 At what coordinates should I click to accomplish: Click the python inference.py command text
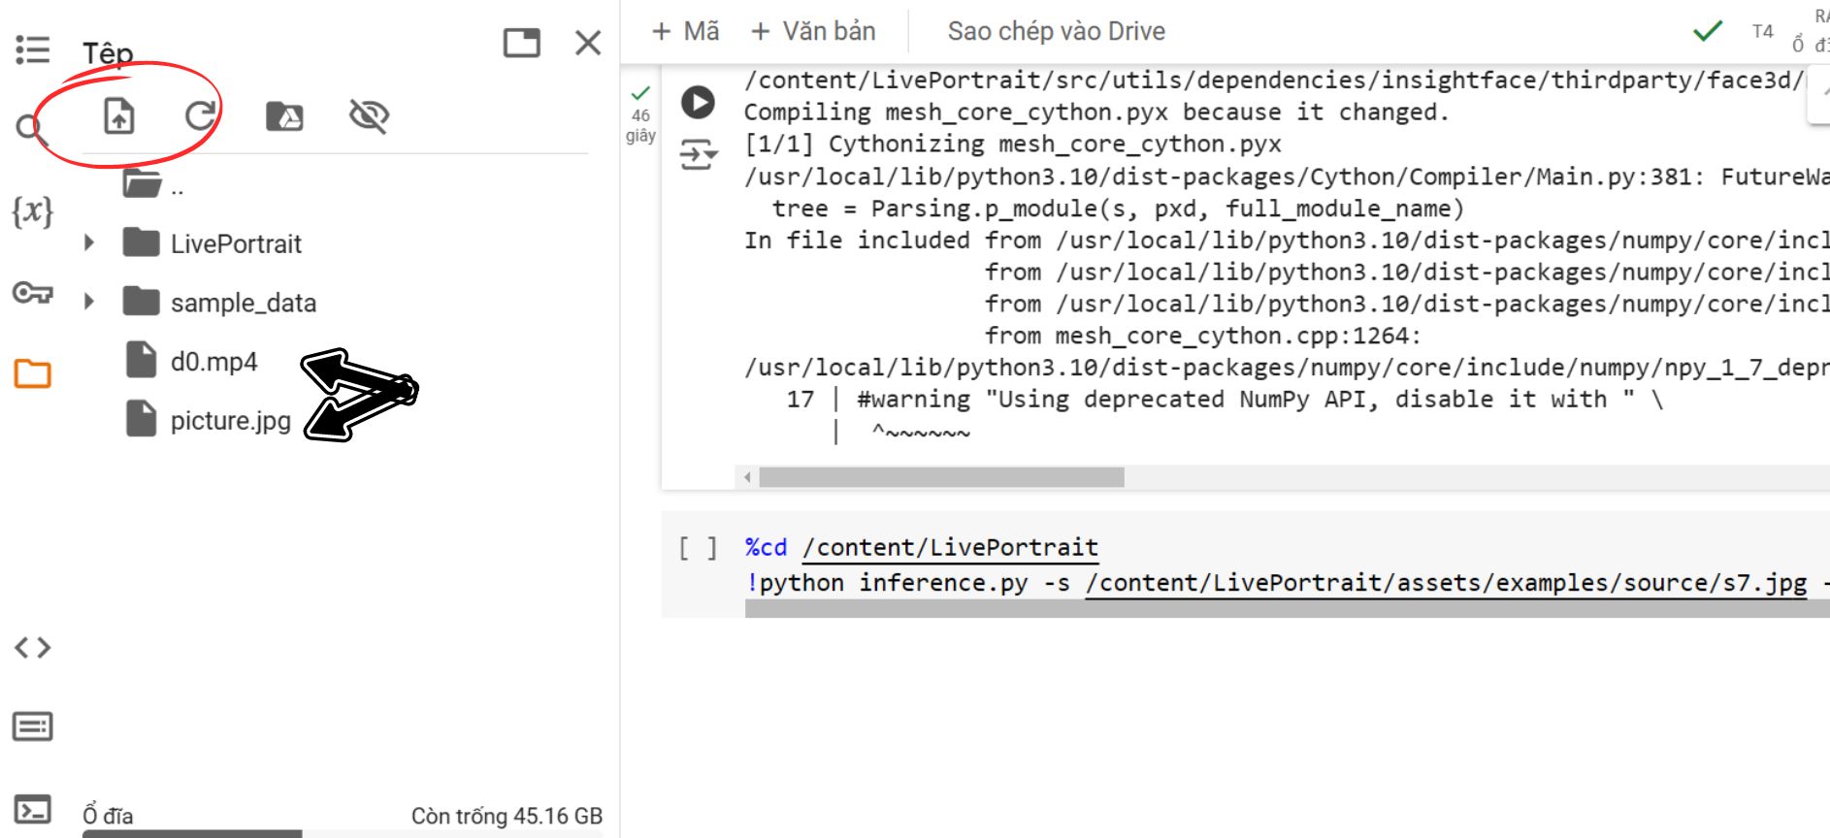tap(893, 582)
